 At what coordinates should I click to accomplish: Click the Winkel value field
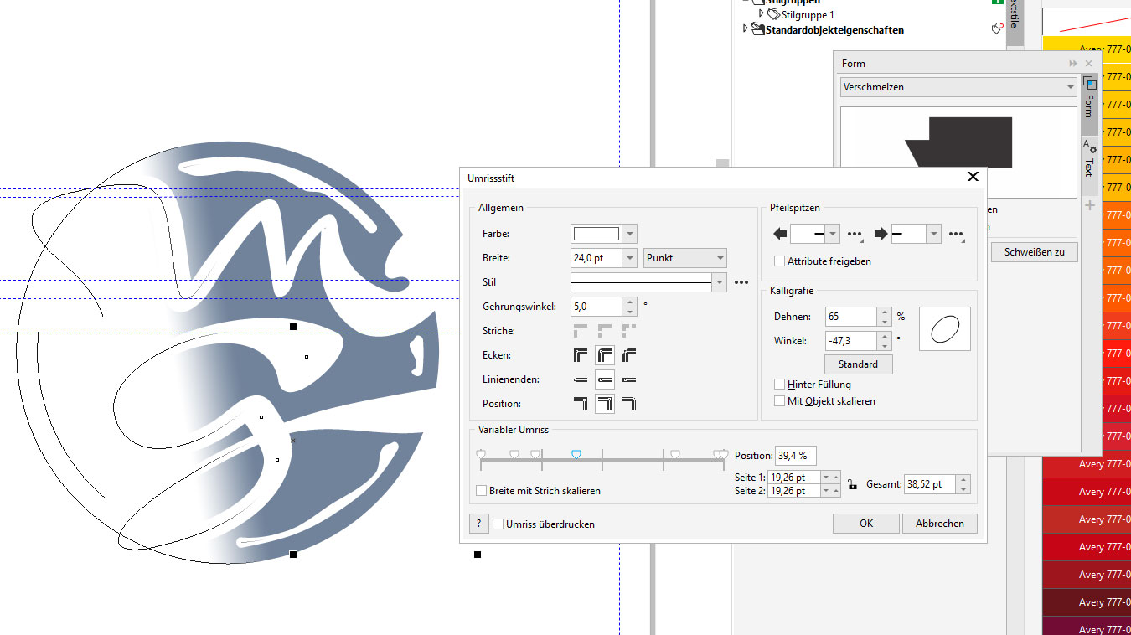pyautogui.click(x=850, y=341)
